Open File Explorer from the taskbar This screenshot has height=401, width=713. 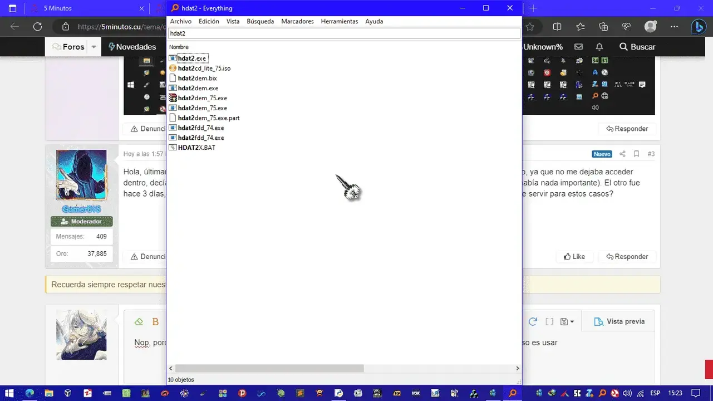[x=48, y=393]
